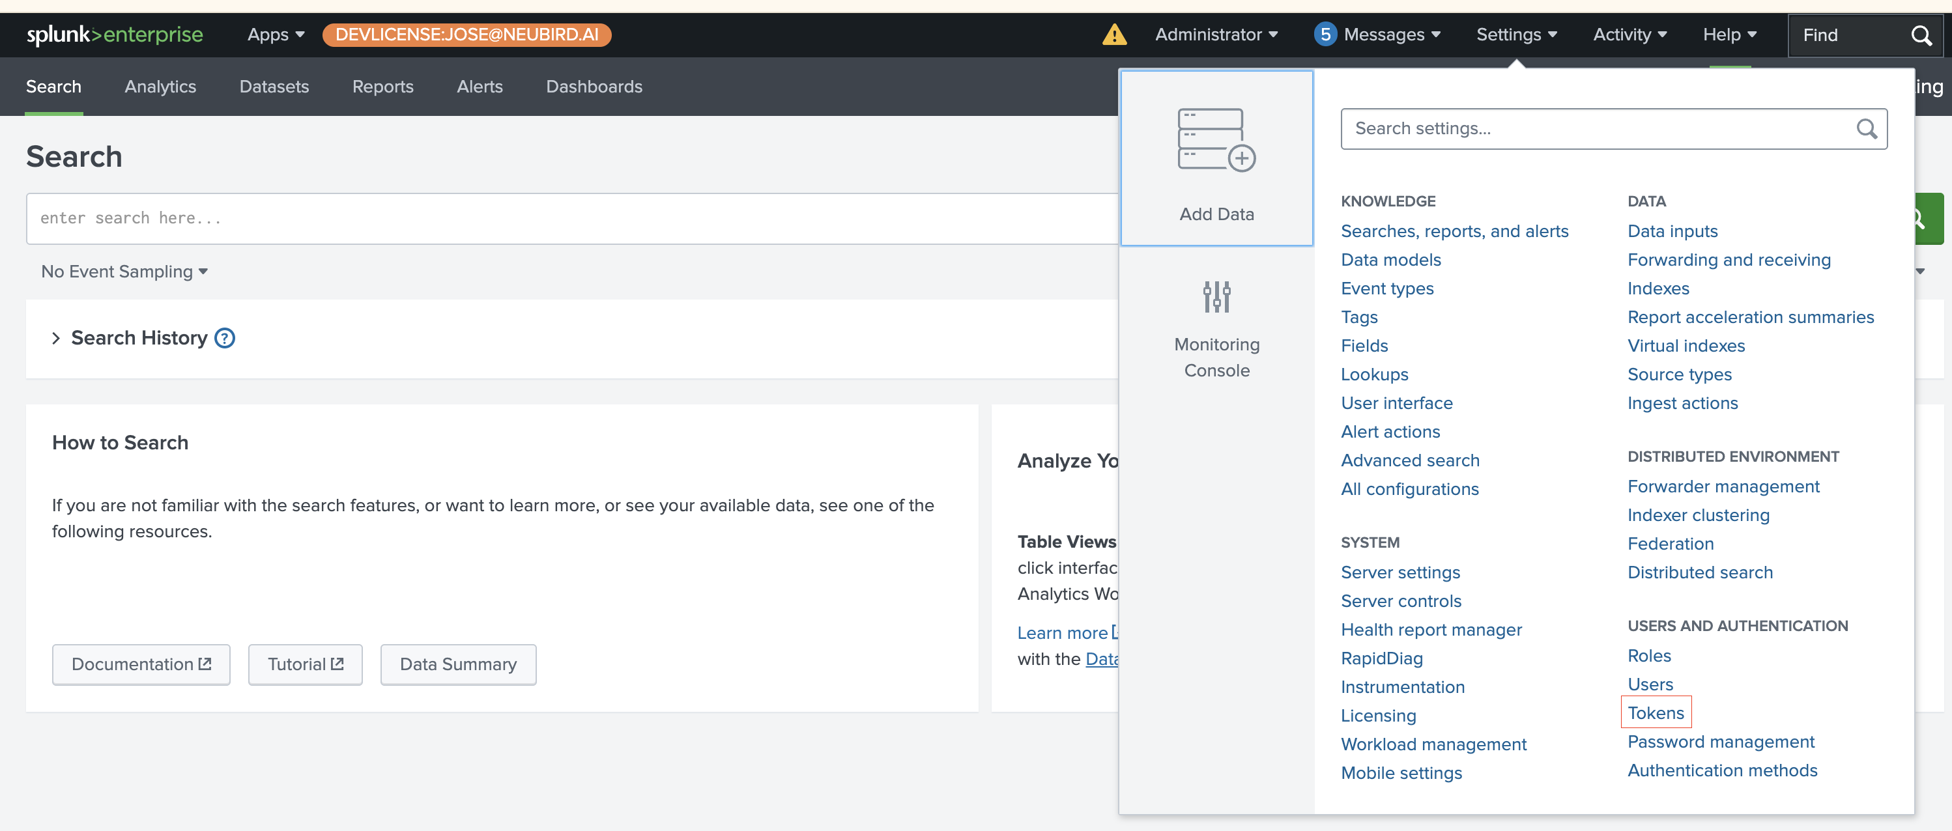Click the yellow warning triangle icon
Image resolution: width=1952 pixels, height=831 pixels.
point(1114,35)
